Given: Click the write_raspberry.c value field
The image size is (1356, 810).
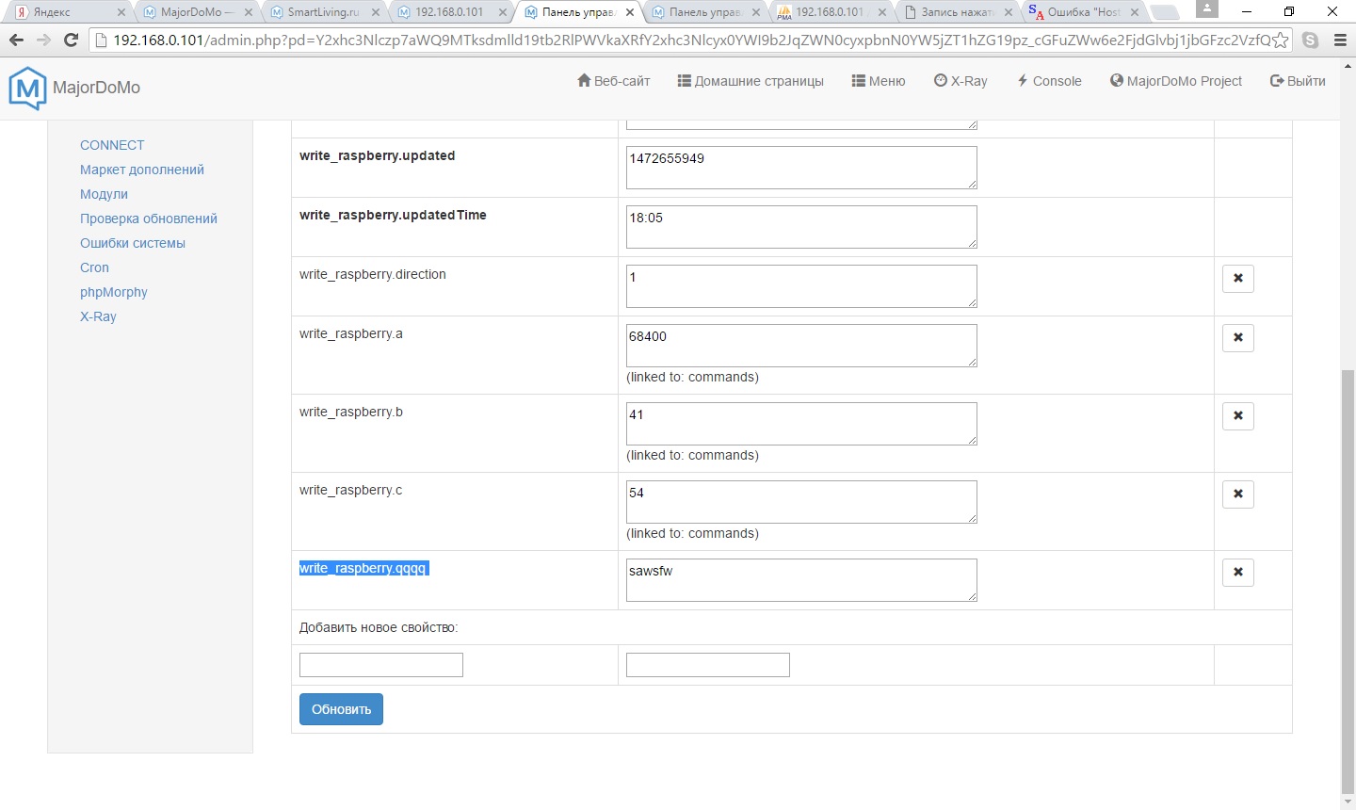Looking at the screenshot, I should pyautogui.click(x=801, y=502).
